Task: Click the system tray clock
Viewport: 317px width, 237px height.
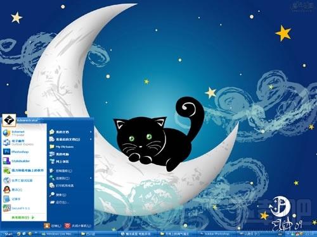Action: point(310,234)
